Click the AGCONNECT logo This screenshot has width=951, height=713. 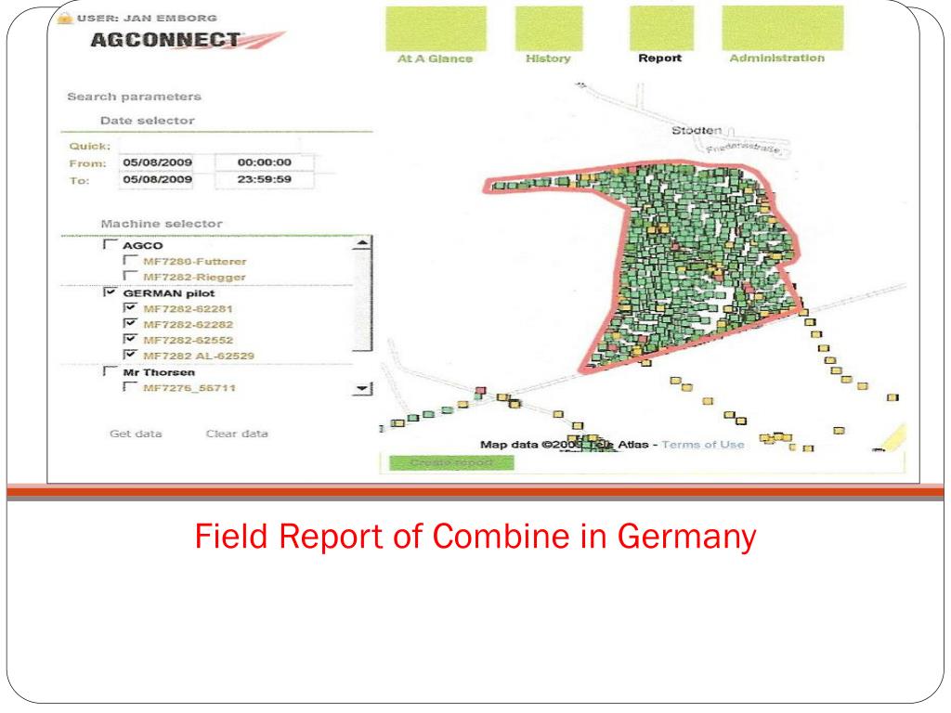click(187, 40)
